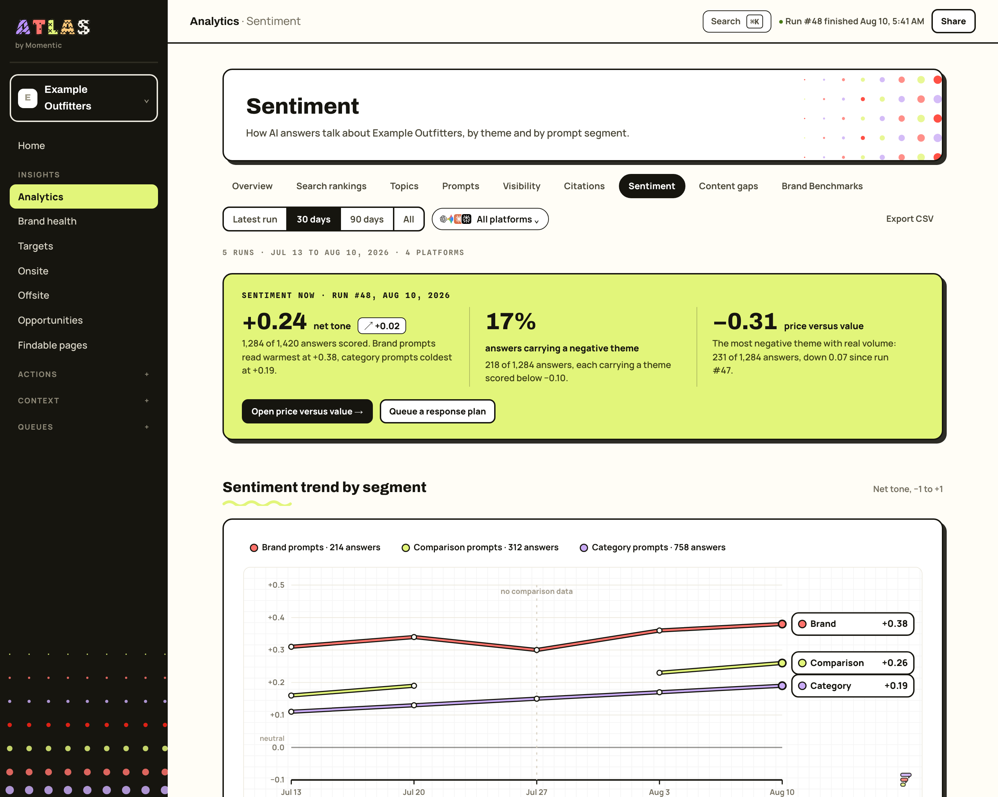Expand the QUEUES section plus icon
The image size is (998, 797).
147,427
